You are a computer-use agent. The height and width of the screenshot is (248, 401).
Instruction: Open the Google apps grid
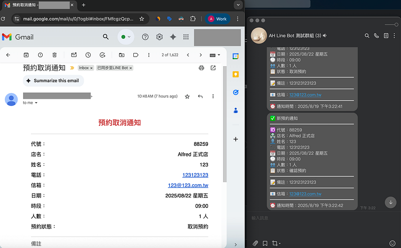point(186,37)
